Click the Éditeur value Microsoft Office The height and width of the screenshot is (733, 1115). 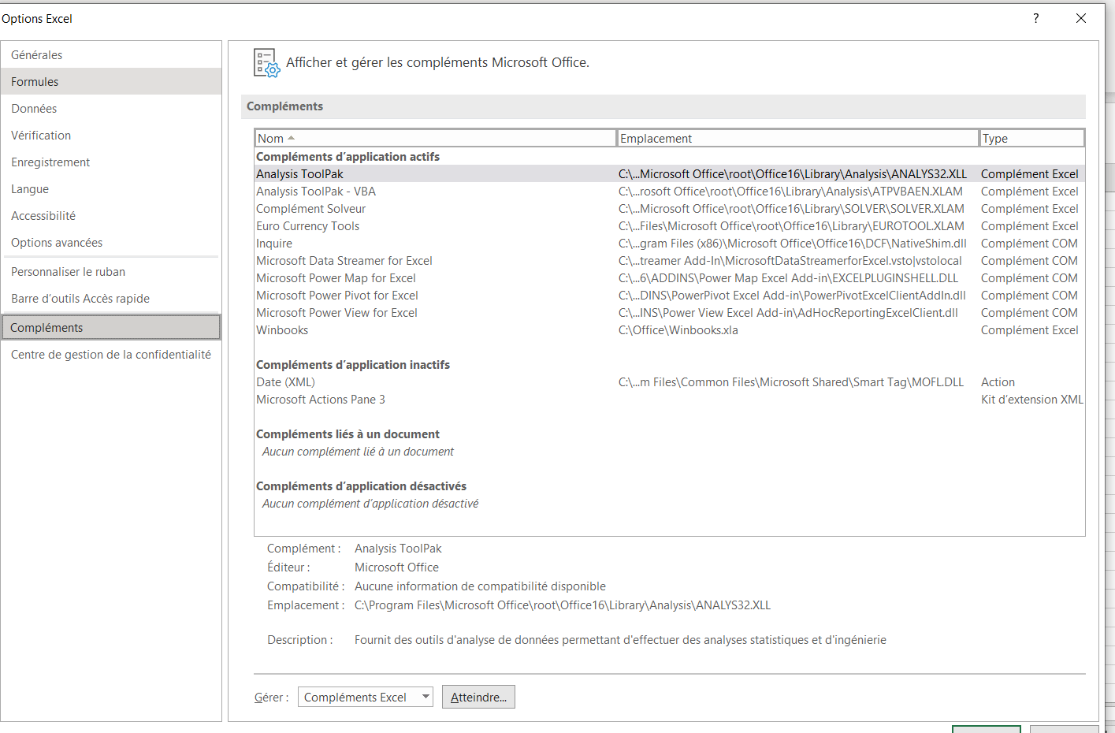click(396, 567)
